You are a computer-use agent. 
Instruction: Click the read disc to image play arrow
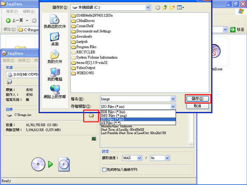50,164
